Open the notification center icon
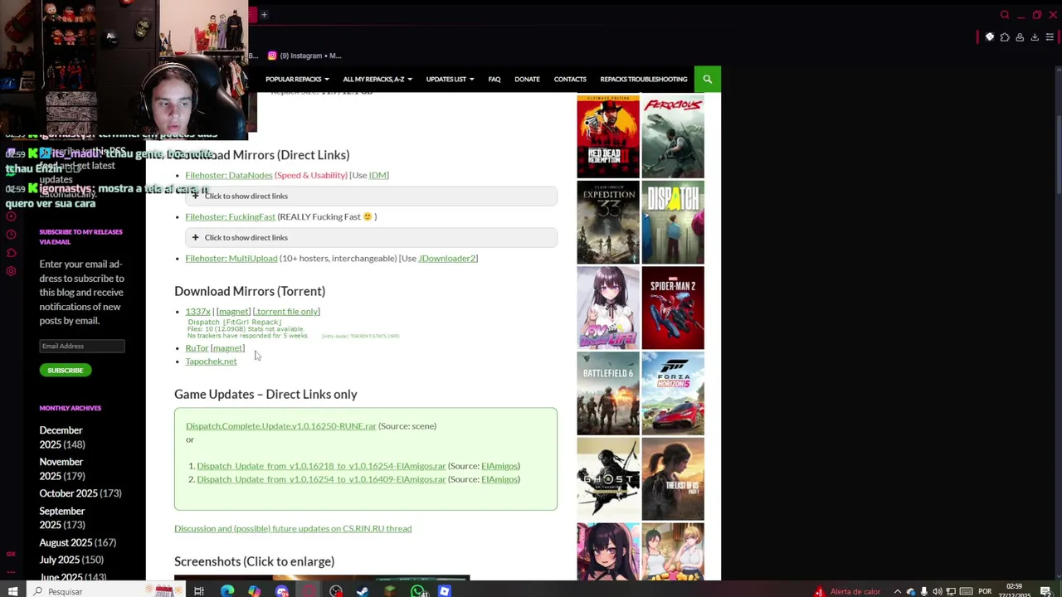Screen dimensions: 1062x597 tap(1045, 591)
